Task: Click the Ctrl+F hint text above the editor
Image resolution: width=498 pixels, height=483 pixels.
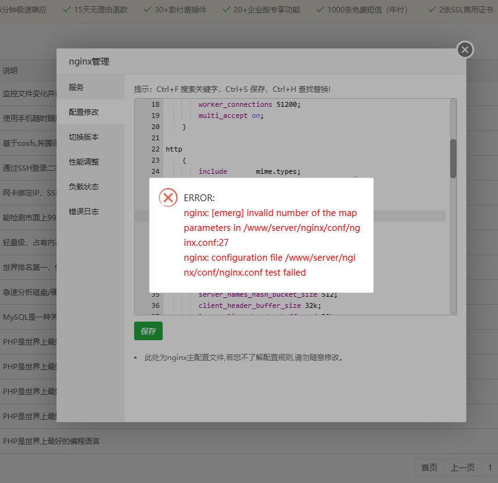Action: click(232, 89)
